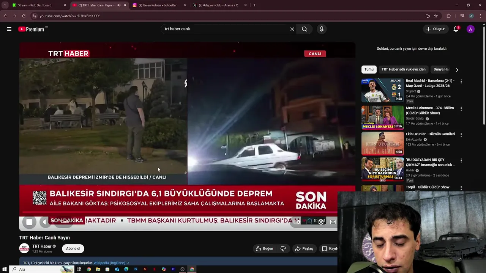Open Windows Start menu
486x273 pixels.
pos(5,269)
